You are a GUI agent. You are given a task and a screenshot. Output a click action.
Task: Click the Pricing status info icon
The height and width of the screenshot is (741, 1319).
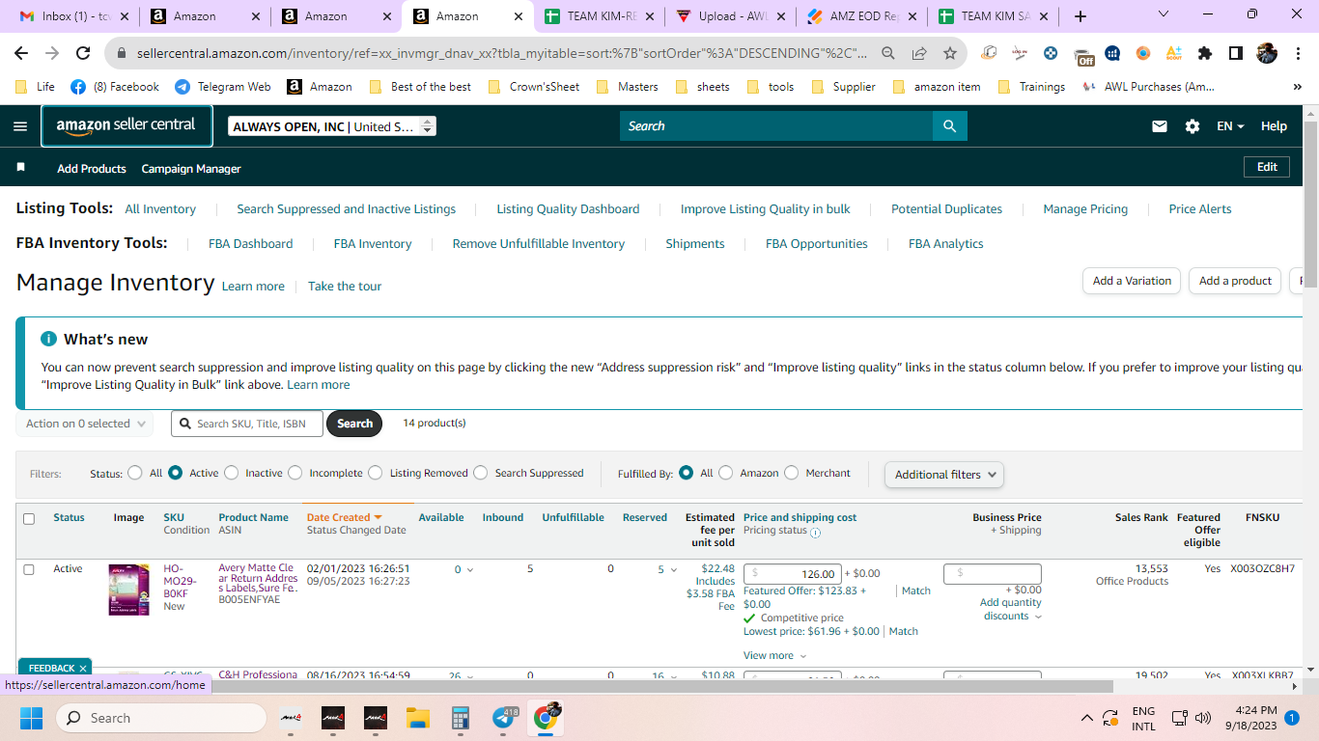pyautogui.click(x=815, y=532)
